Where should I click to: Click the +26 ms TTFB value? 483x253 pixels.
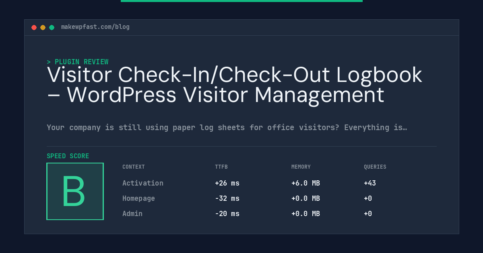tap(227, 183)
